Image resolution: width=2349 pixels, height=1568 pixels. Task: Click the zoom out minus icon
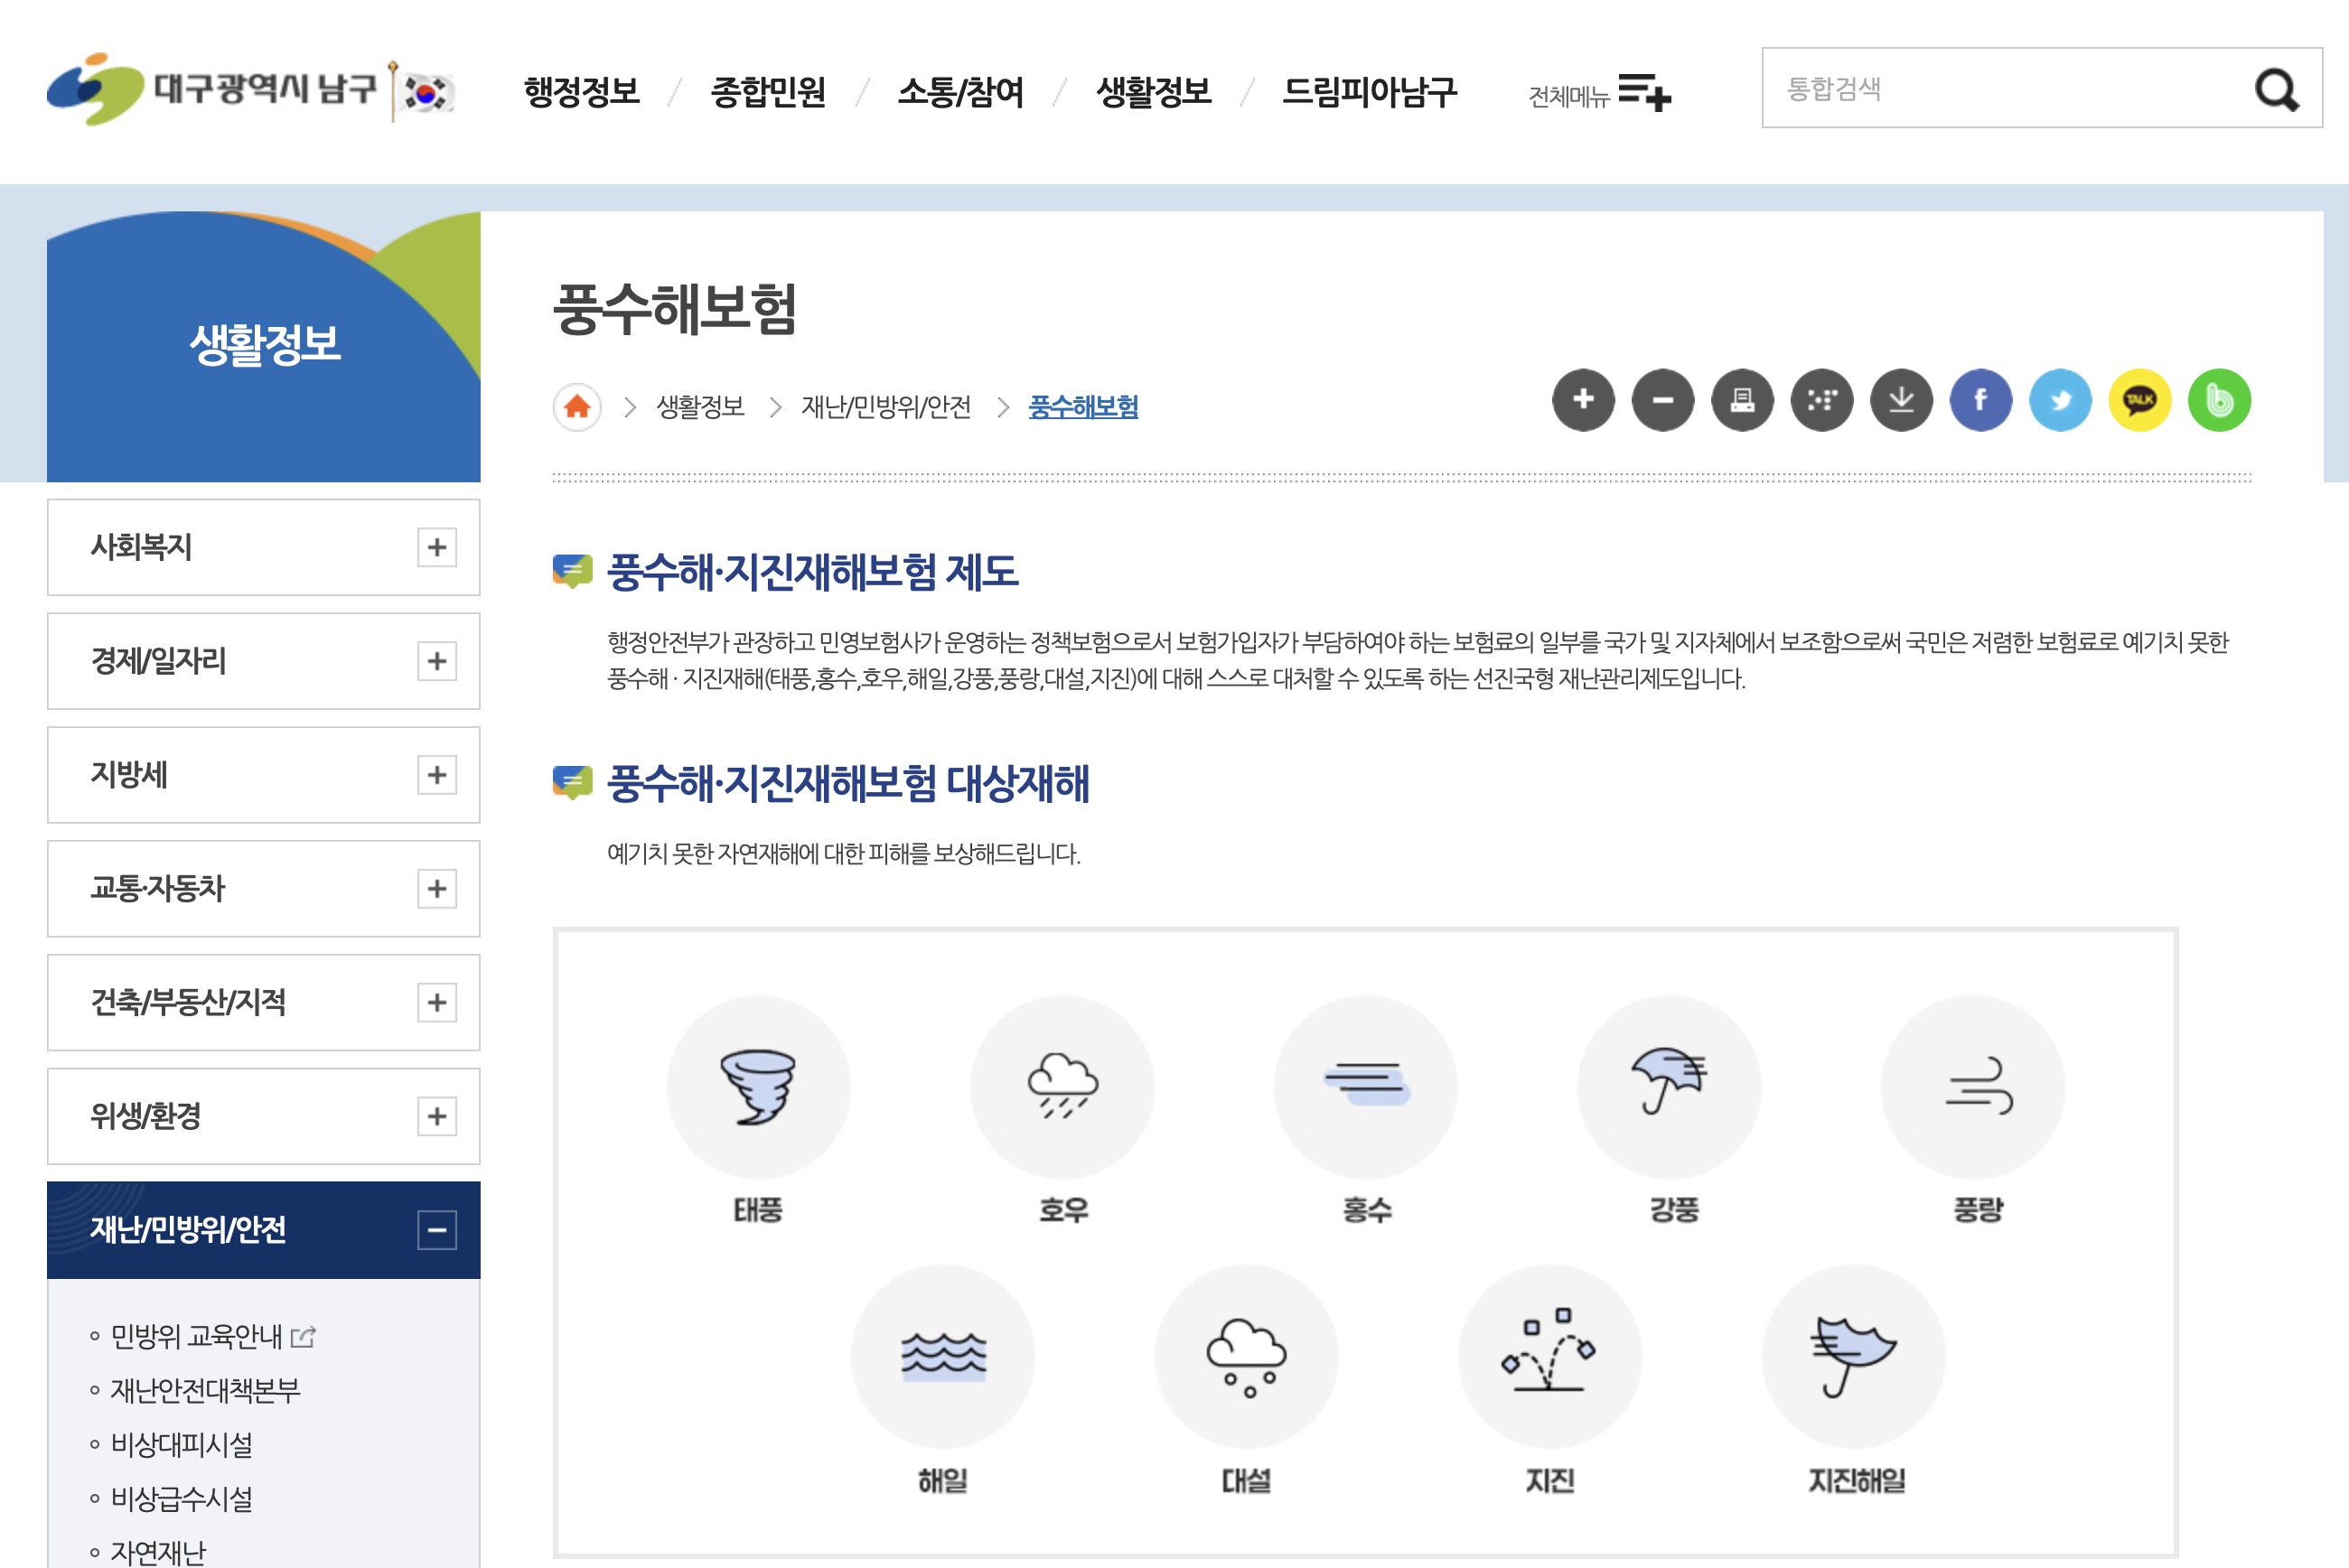click(1662, 400)
